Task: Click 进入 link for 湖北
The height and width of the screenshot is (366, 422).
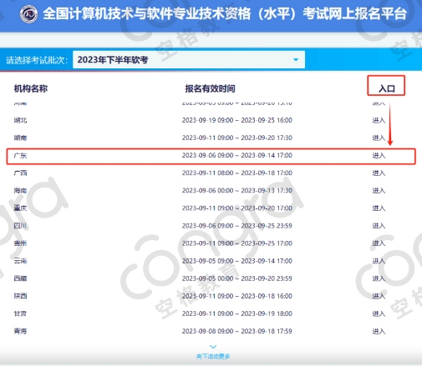Action: (x=379, y=120)
